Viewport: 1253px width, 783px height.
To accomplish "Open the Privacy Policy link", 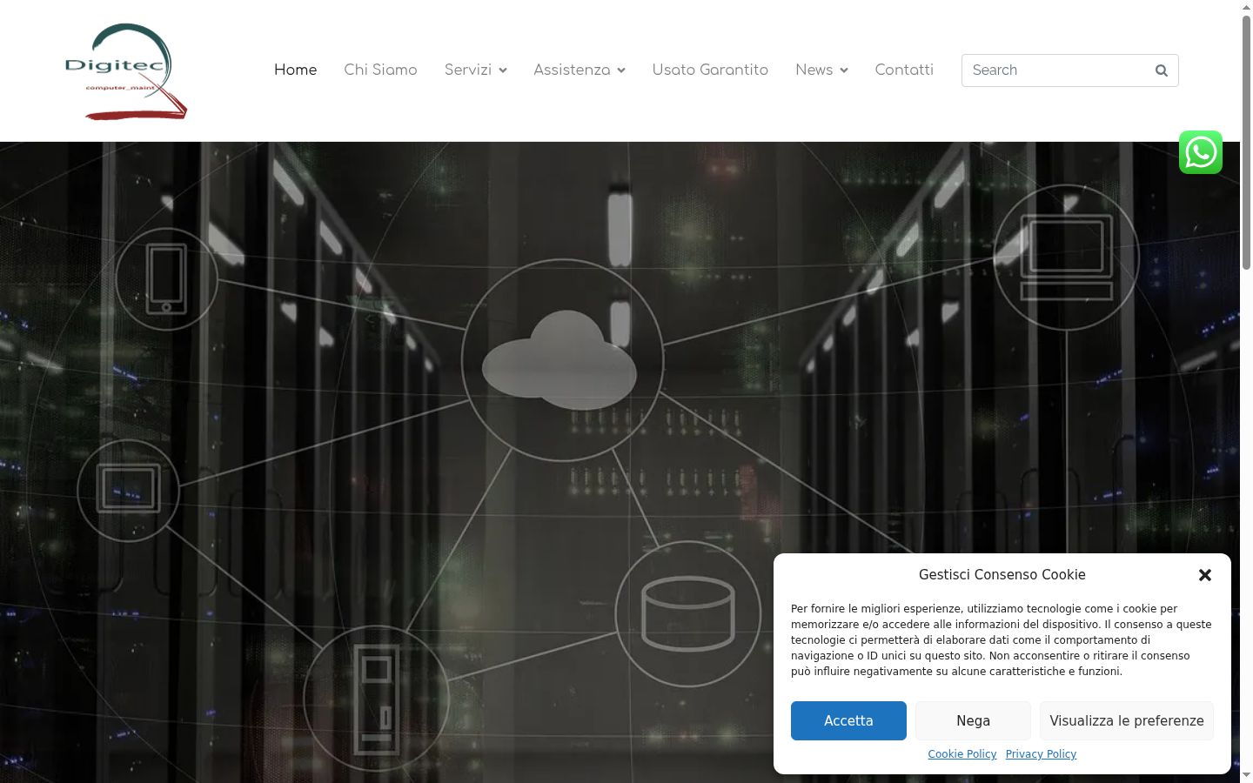I will pos(1041,754).
